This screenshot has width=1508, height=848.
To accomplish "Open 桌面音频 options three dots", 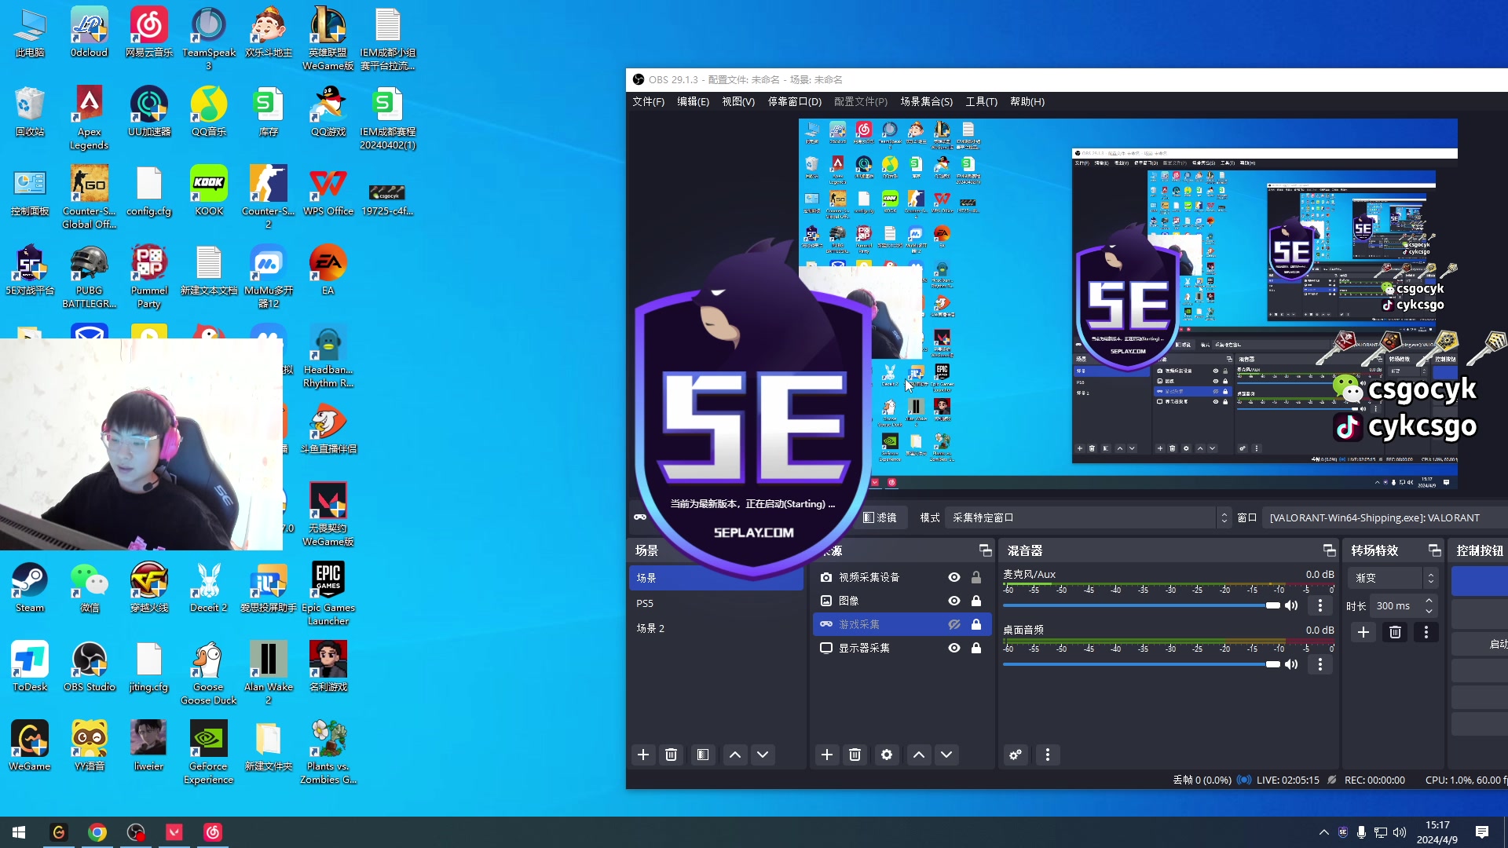I will tap(1320, 664).
